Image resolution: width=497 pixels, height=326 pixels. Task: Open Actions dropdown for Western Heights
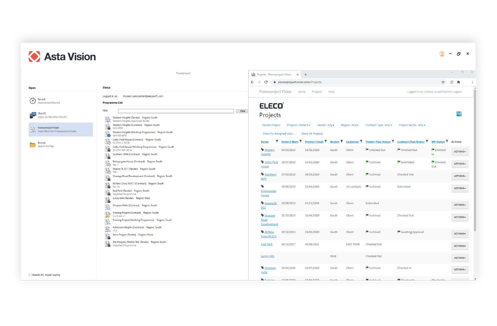460,151
